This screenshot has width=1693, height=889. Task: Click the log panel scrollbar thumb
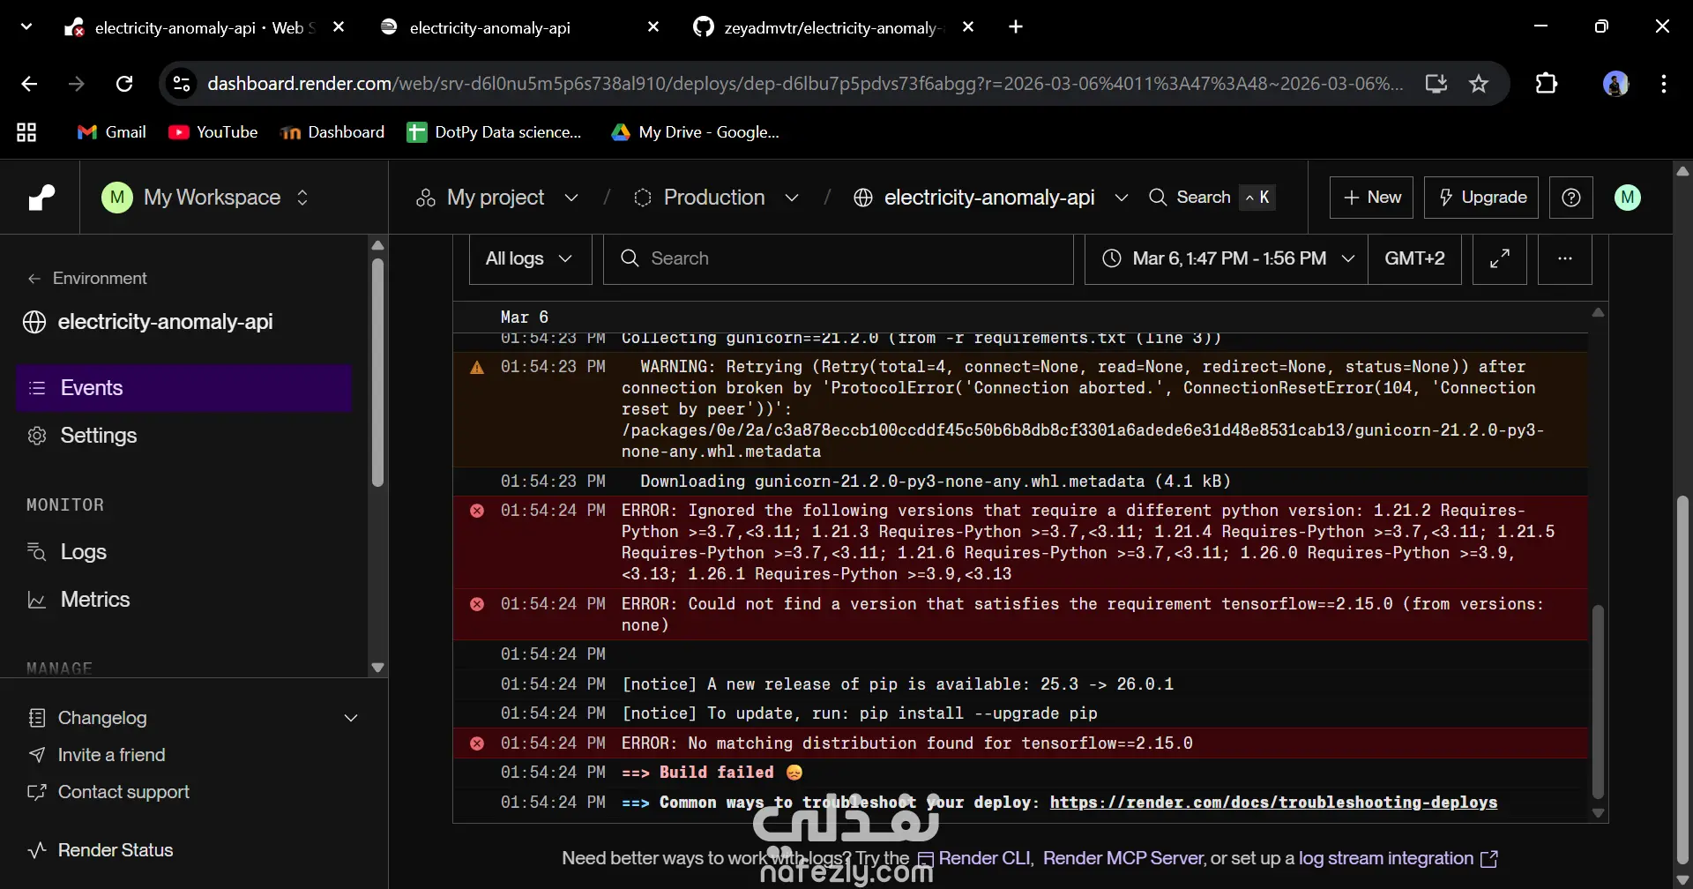point(1598,703)
